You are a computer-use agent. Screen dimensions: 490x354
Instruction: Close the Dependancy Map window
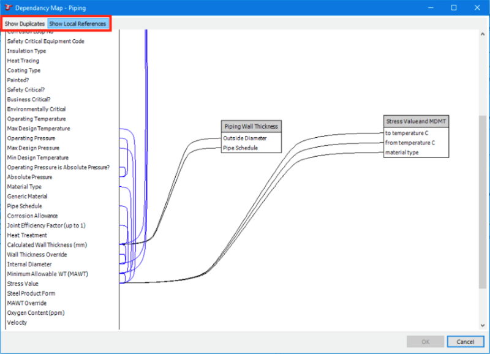click(x=477, y=8)
